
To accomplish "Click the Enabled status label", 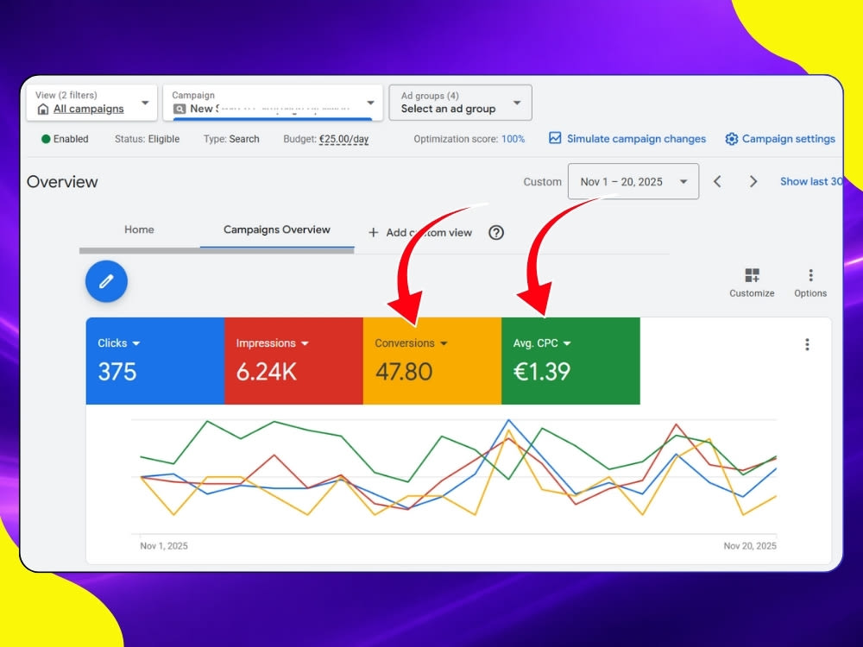I will [x=71, y=139].
